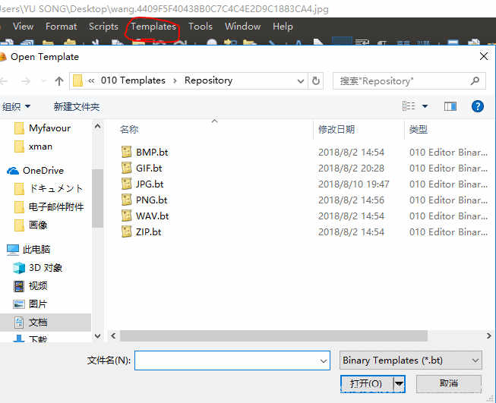Click the 取消 cancel button
The width and height of the screenshot is (496, 403).
tap(448, 384)
